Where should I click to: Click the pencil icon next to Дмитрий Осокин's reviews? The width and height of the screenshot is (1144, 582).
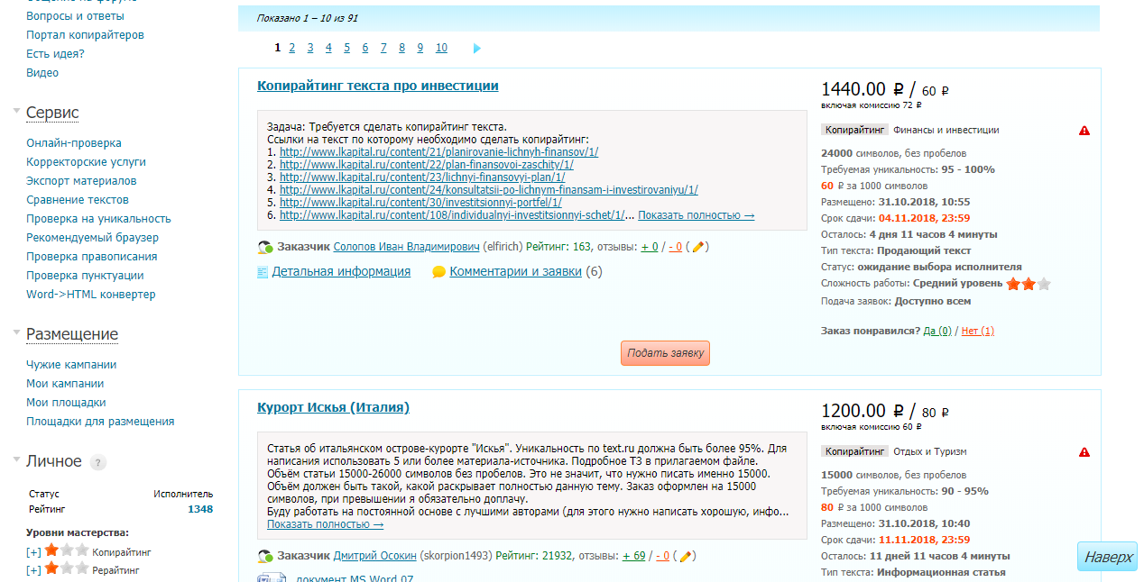click(686, 556)
